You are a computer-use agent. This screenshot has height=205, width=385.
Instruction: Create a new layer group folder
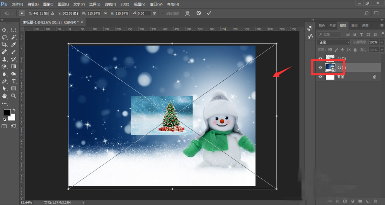(x=360, y=201)
